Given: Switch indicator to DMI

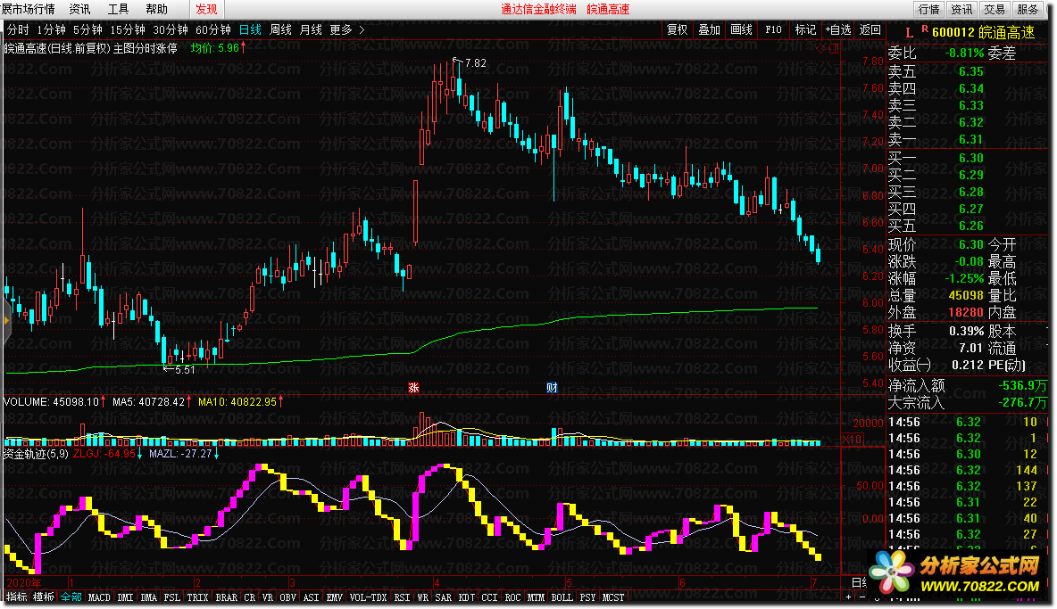Looking at the screenshot, I should click(125, 597).
